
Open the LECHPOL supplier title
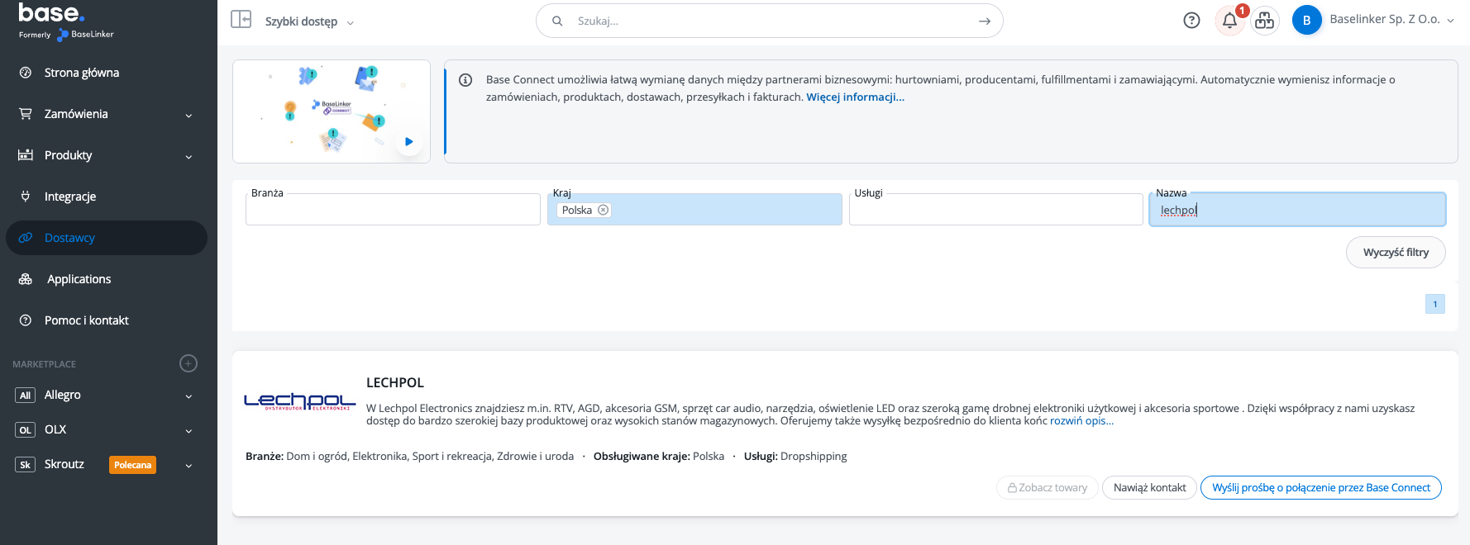(x=395, y=382)
